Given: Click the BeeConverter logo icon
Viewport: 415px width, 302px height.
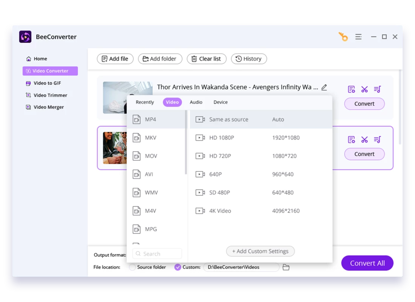Looking at the screenshot, I should tap(25, 37).
